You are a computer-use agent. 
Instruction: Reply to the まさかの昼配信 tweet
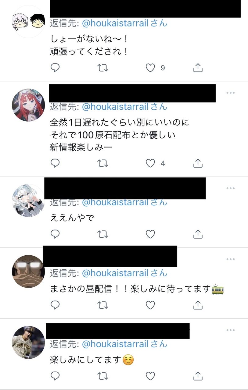click(55, 305)
